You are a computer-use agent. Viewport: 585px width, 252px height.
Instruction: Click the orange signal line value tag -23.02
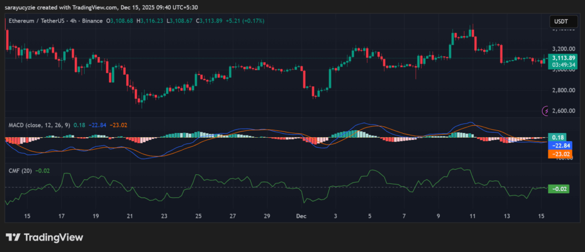pyautogui.click(x=559, y=154)
